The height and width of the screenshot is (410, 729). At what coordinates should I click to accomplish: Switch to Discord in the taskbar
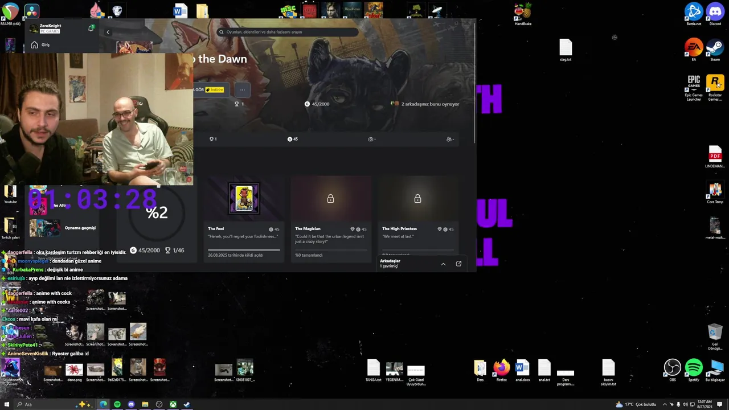[x=131, y=404]
